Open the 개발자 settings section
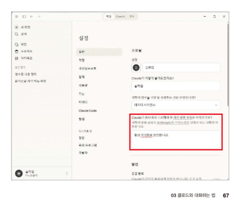 click(83, 153)
